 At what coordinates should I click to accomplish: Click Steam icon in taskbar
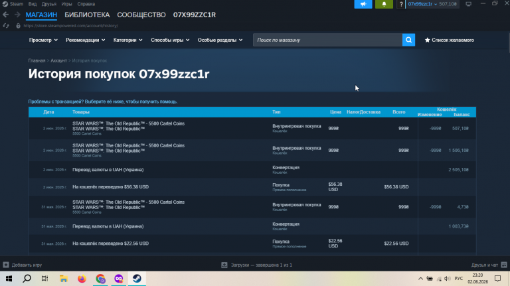pos(137,279)
